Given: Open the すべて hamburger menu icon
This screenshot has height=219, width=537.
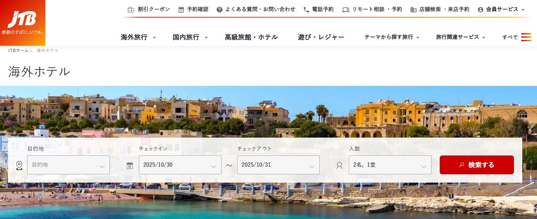Looking at the screenshot, I should point(526,37).
